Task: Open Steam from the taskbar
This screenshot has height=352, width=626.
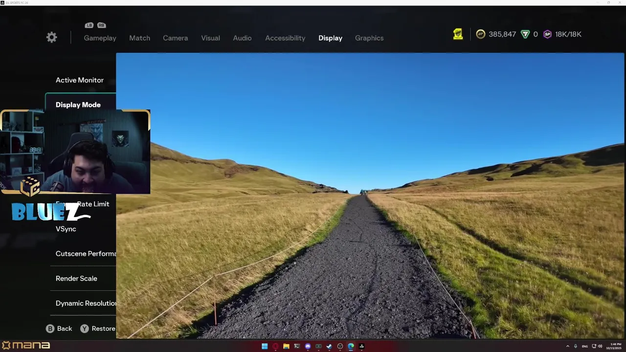Action: point(329,346)
